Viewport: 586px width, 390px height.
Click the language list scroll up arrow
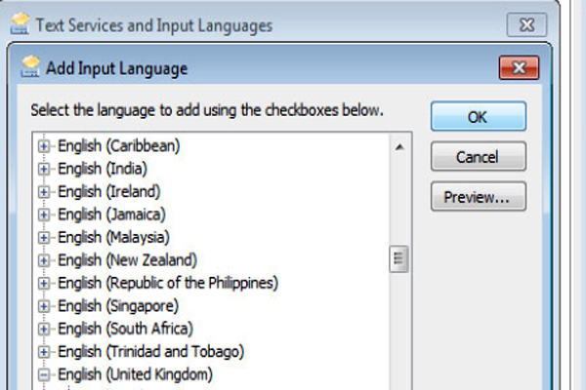[398, 146]
